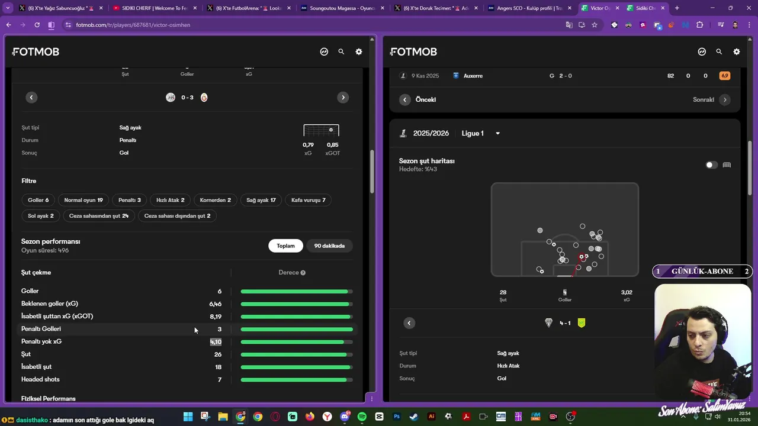Open a new browser tab with plus icon
This screenshot has height=426, width=758.
677,8
